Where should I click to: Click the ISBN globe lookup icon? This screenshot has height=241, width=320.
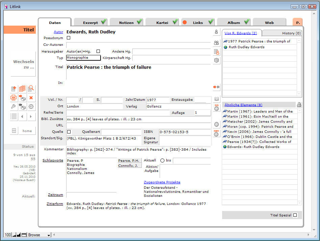tap(216, 133)
